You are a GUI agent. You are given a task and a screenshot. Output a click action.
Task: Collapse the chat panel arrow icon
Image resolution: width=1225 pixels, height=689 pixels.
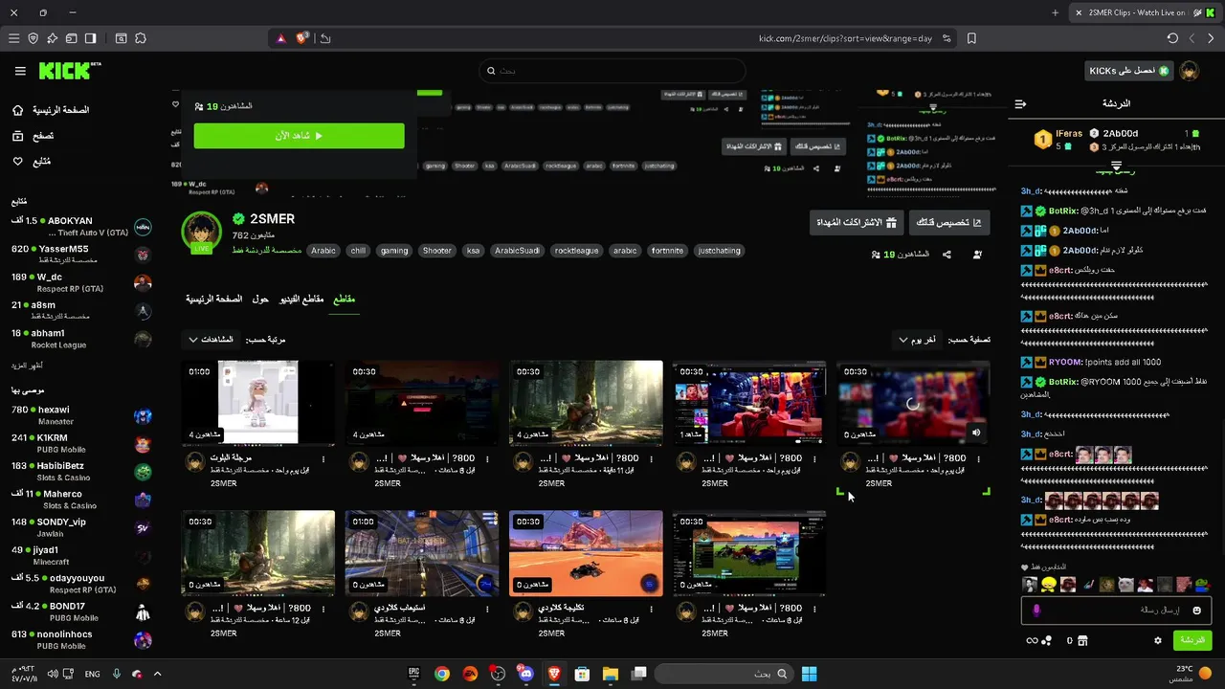1020,103
